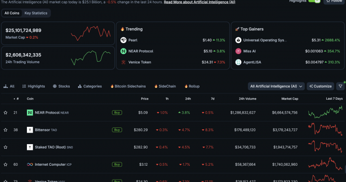Screen dimensions: 346x182
Task: Click $2,606,342,335 trading volume value
Action: pyautogui.click(x=24, y=55)
